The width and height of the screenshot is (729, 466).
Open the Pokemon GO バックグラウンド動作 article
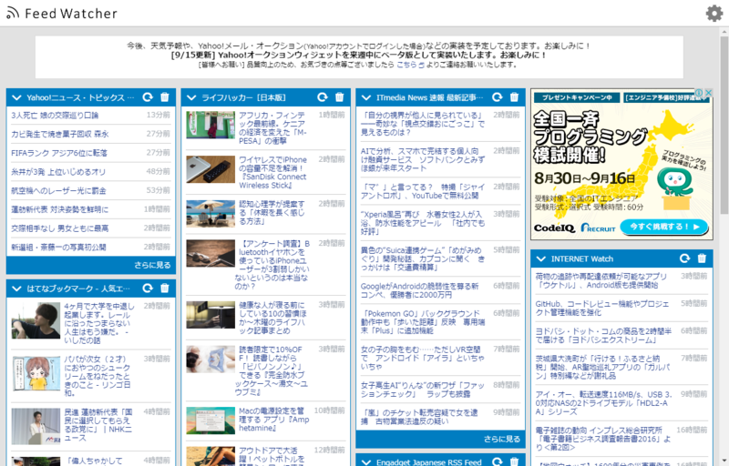coord(423,322)
